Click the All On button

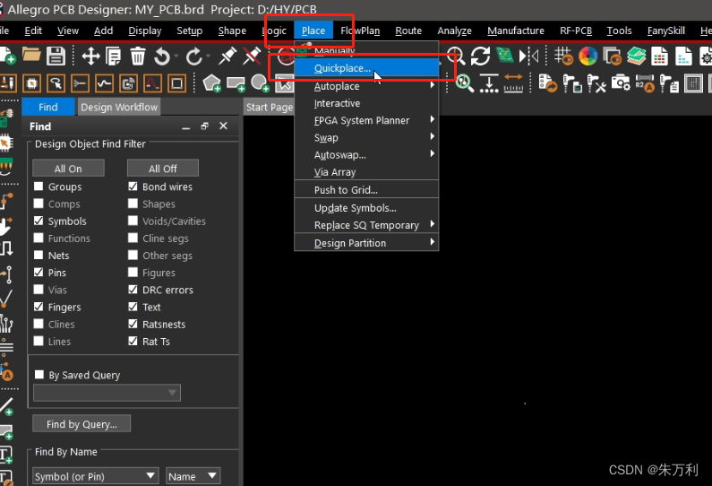(x=68, y=169)
